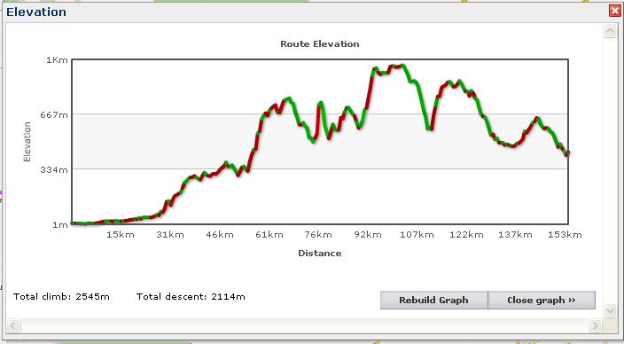Click the Total descent 2114m text
Screen dimensions: 624x344
(x=191, y=297)
